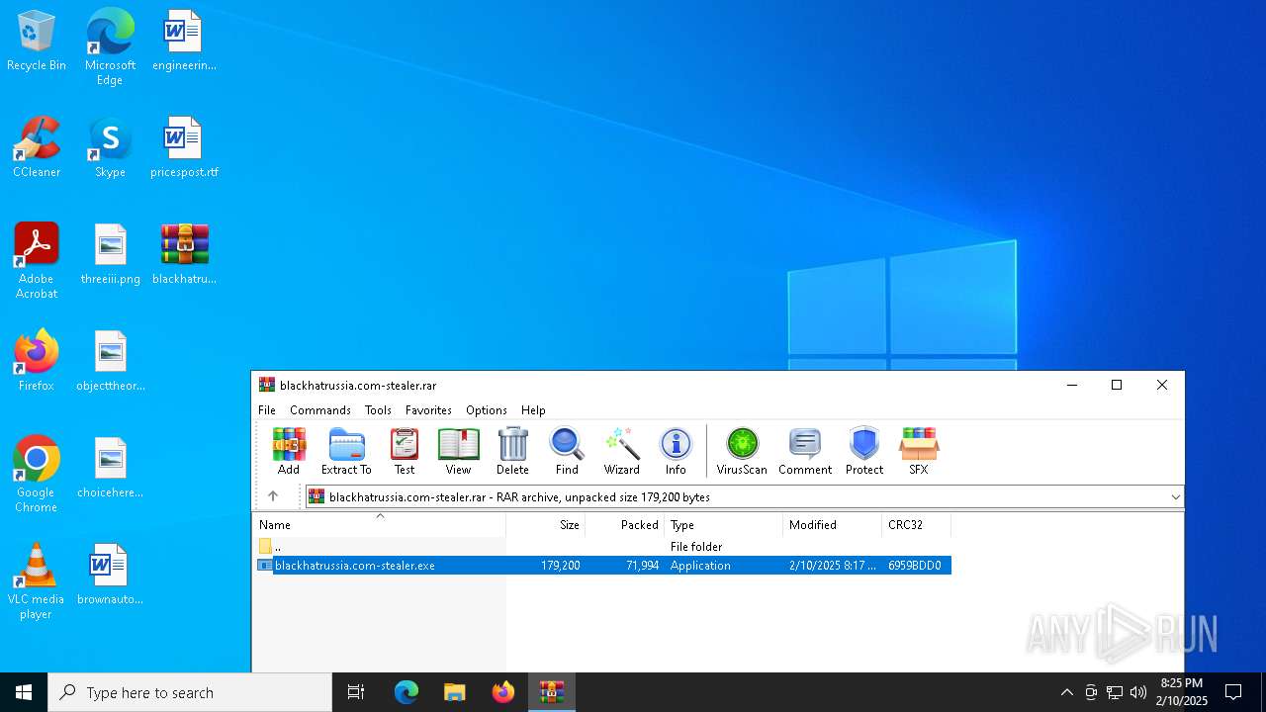Click the View toolbar icon
The width and height of the screenshot is (1266, 712).
click(x=458, y=451)
